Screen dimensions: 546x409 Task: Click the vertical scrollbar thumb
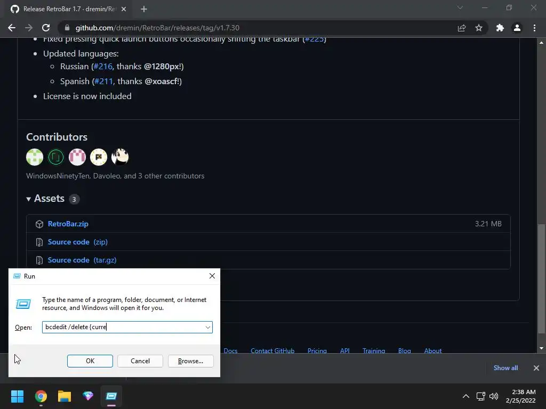click(541, 278)
